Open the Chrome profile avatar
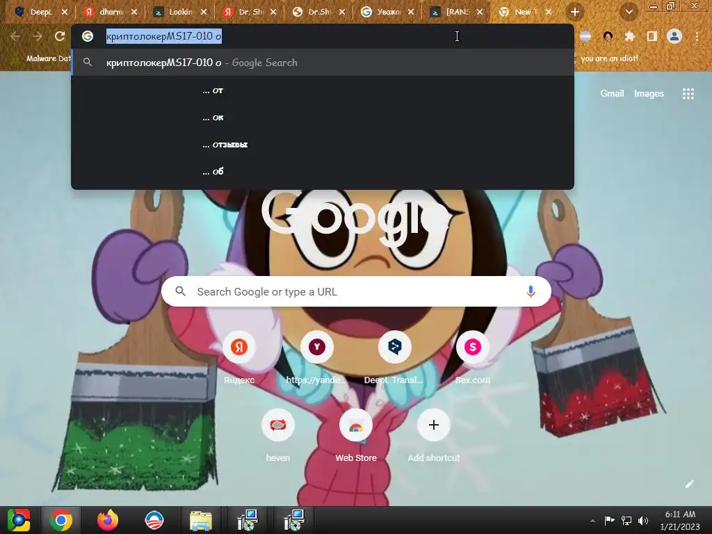The image size is (712, 534). (674, 36)
